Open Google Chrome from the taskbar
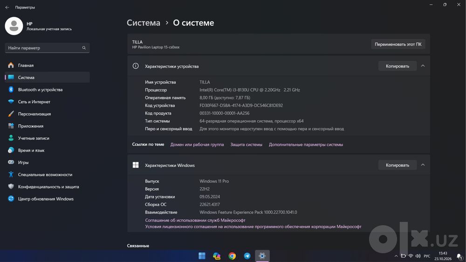The height and width of the screenshot is (262, 466). (x=232, y=256)
